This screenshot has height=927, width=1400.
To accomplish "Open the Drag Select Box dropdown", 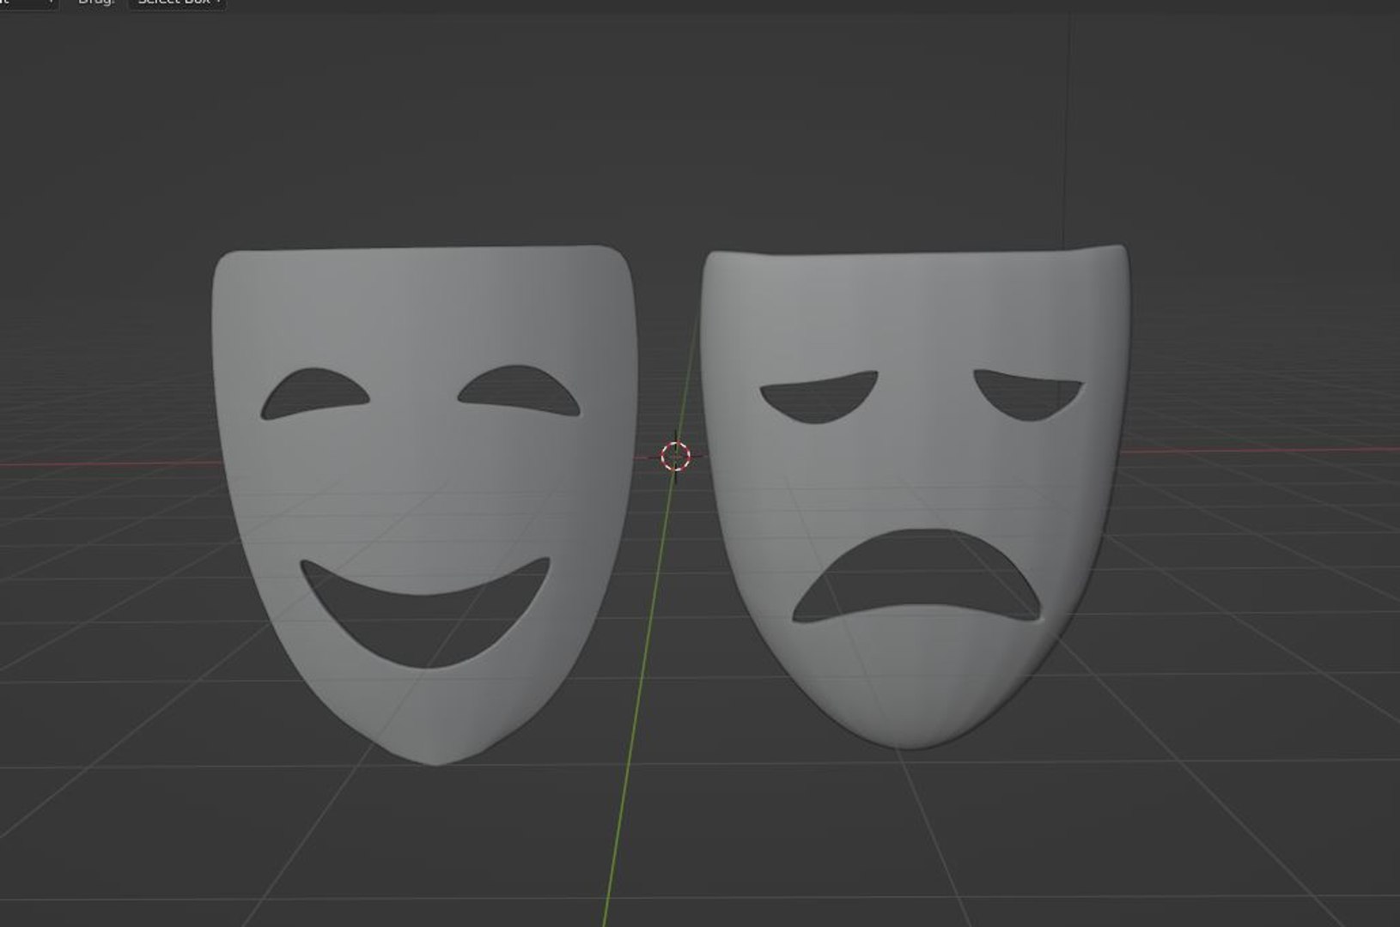I will (178, 3).
